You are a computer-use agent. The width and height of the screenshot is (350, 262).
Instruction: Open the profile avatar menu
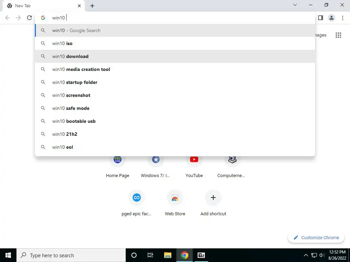pos(332,18)
